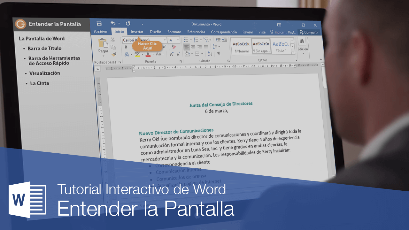Switch to the Vista tab
Viewport: 409px width, 230px height.
(262, 32)
